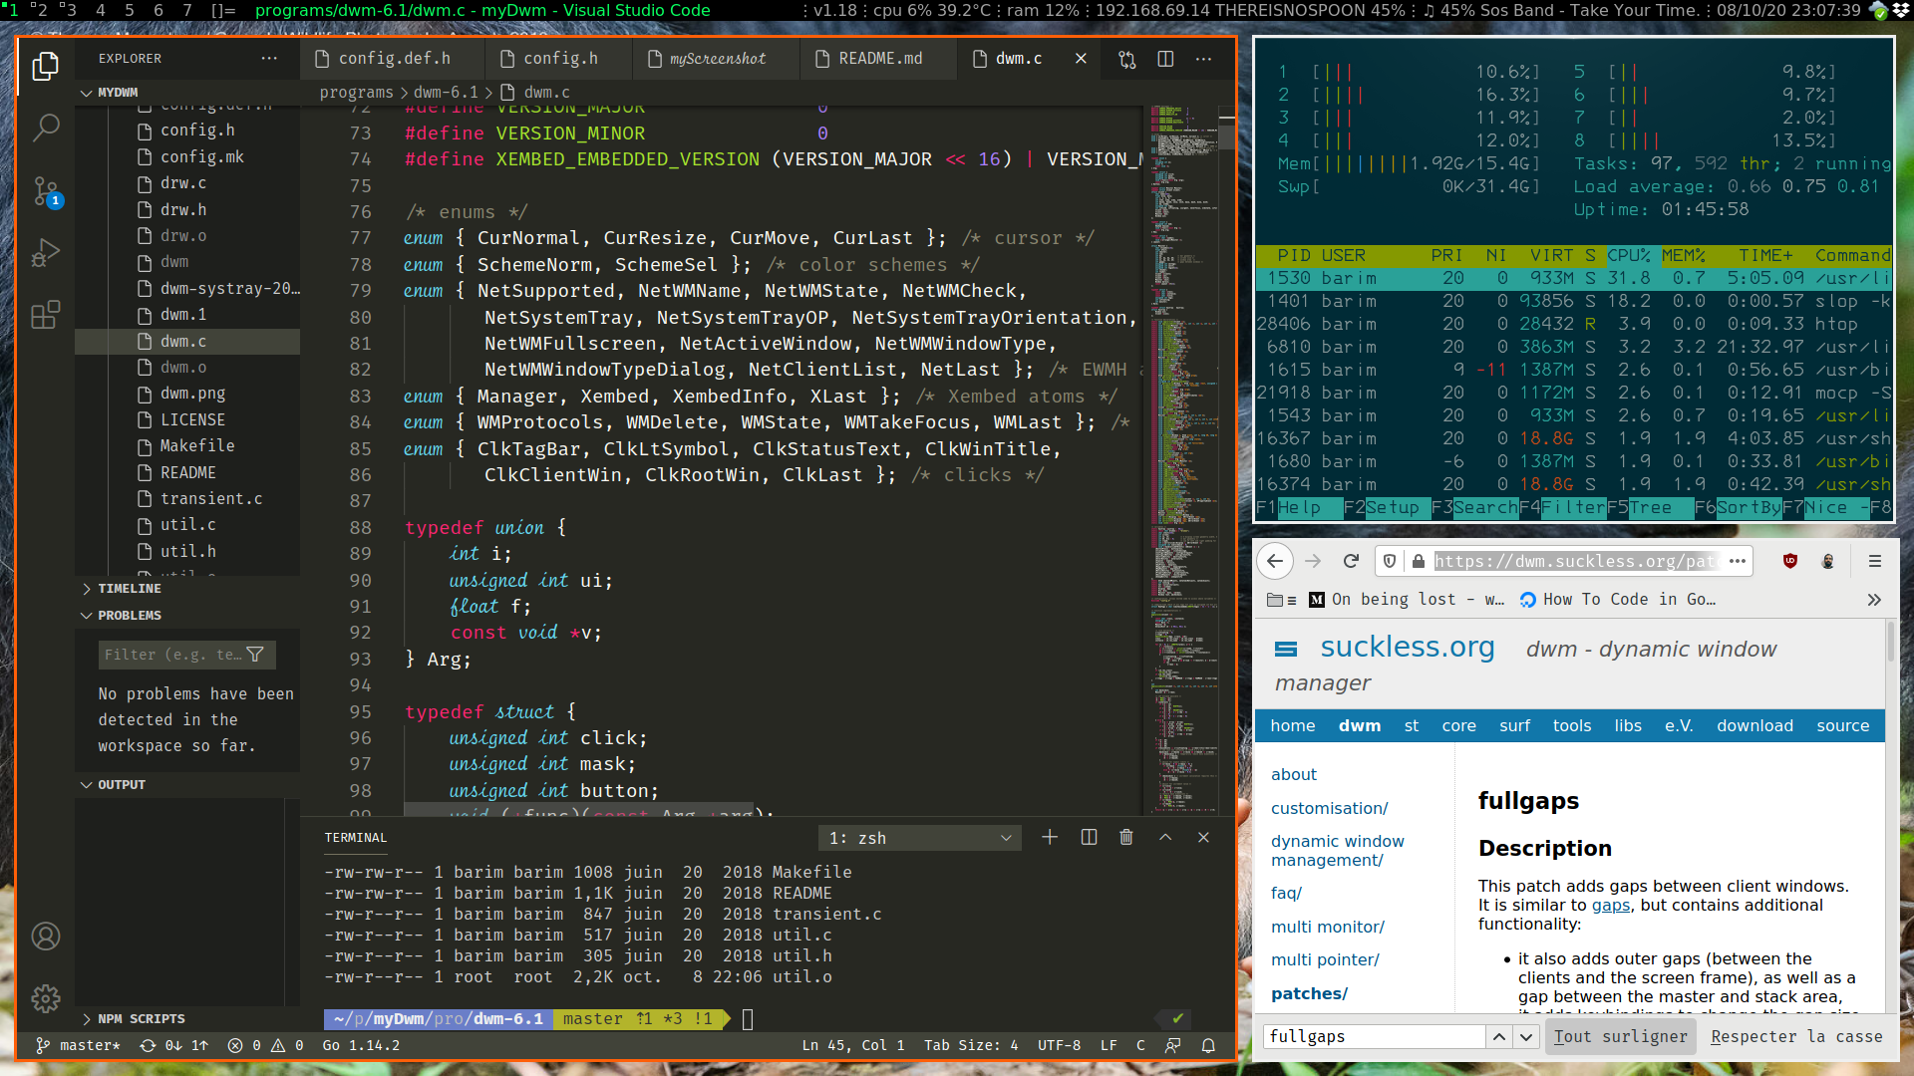Viewport: 1914px width, 1076px height.
Task: Click the 'download' navigation link
Action: [1754, 725]
